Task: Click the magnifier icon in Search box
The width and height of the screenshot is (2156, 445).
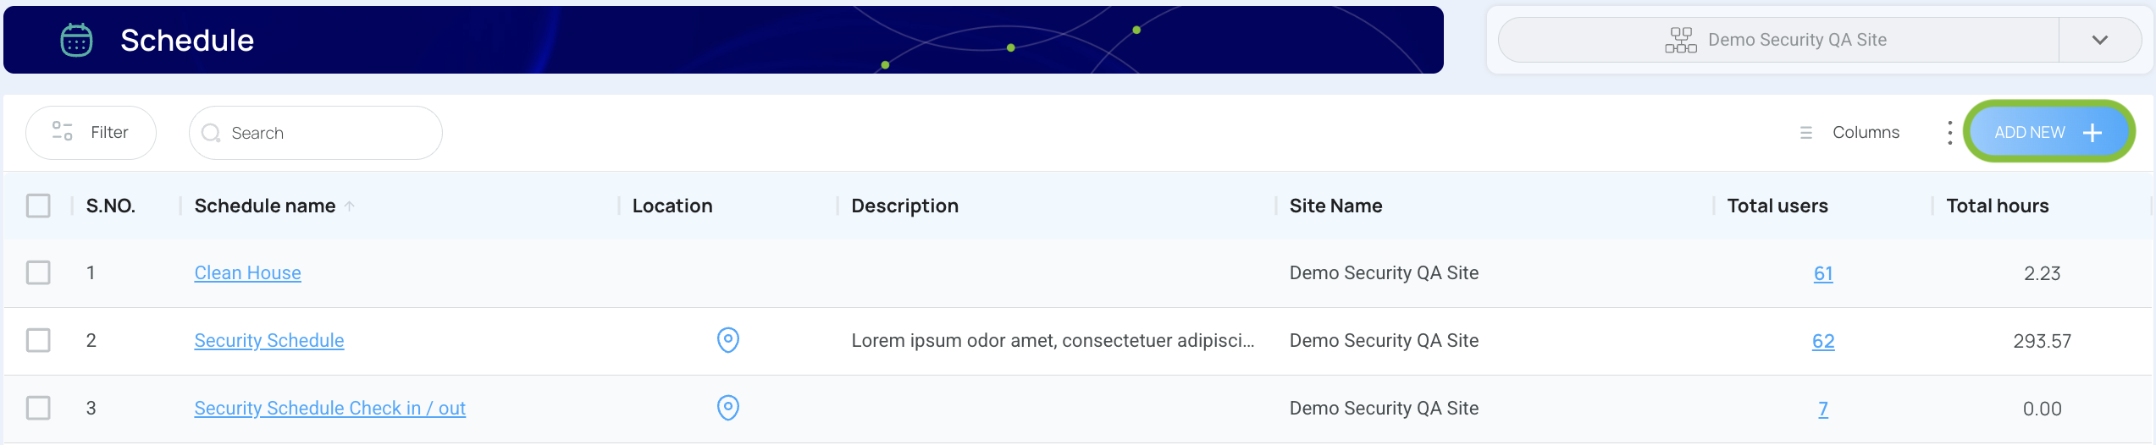Action: [211, 133]
